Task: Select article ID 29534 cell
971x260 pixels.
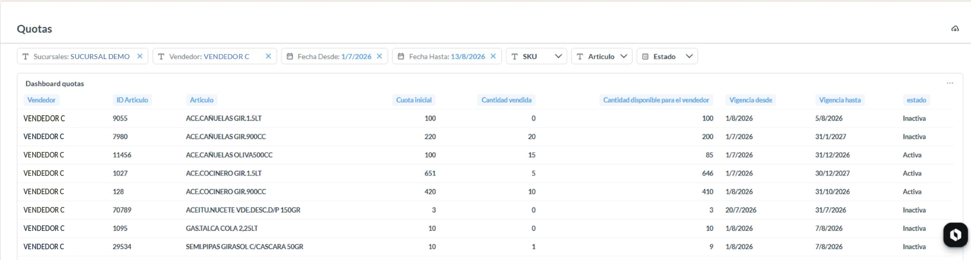Action: pyautogui.click(x=122, y=247)
